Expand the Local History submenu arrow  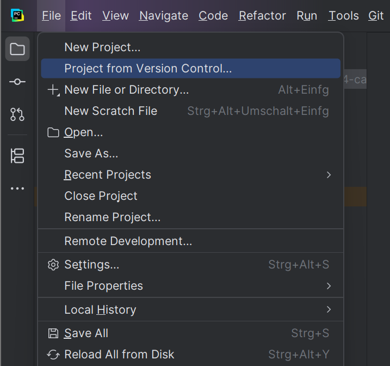click(329, 309)
